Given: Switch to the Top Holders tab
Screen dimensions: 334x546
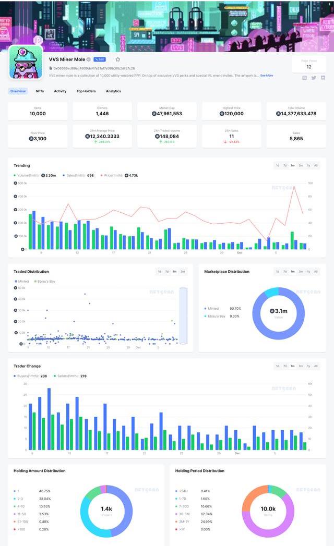Looking at the screenshot, I should (86, 91).
